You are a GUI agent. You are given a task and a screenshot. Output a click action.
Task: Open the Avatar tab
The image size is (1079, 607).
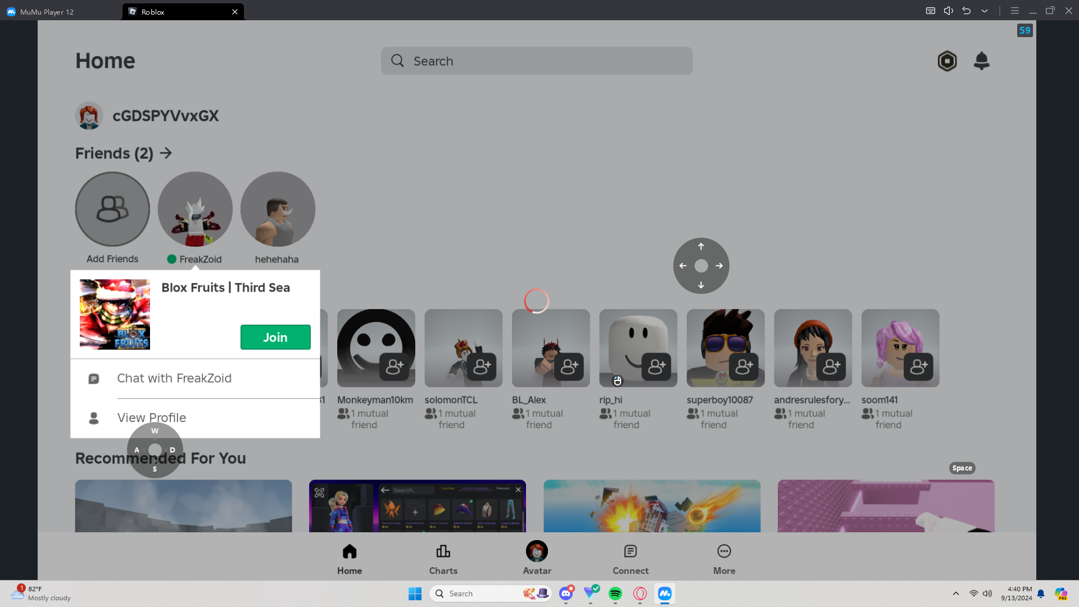[x=537, y=559]
